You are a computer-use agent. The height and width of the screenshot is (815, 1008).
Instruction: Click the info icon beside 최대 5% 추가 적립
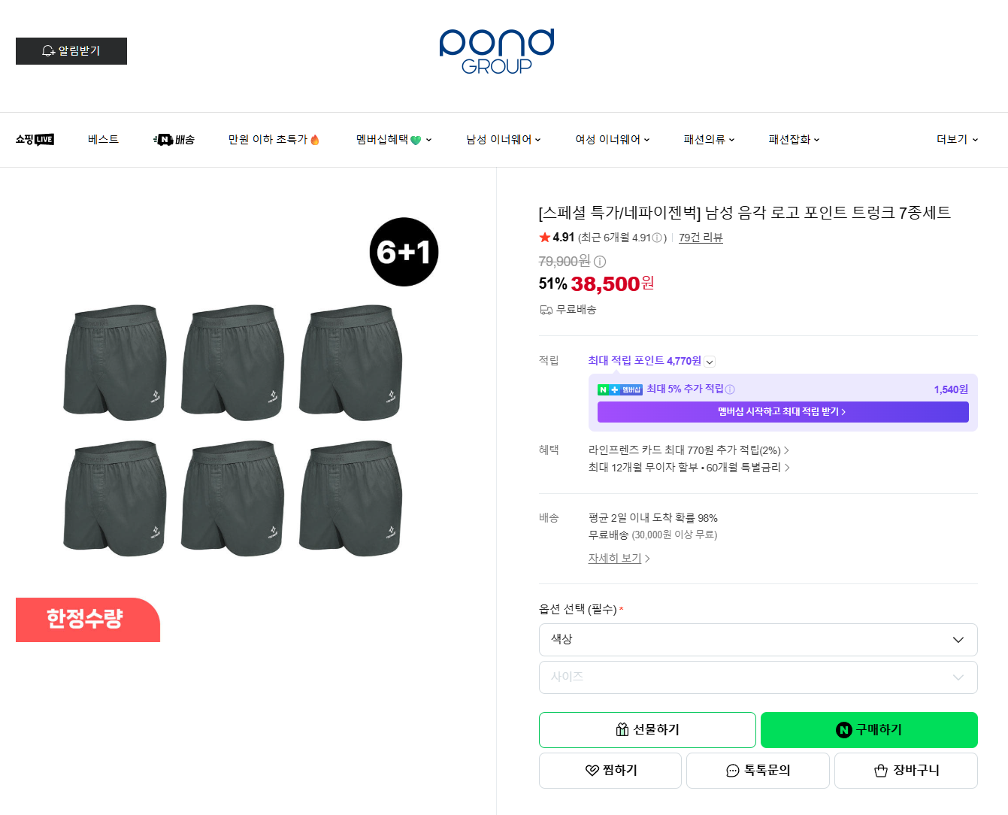[x=730, y=389]
